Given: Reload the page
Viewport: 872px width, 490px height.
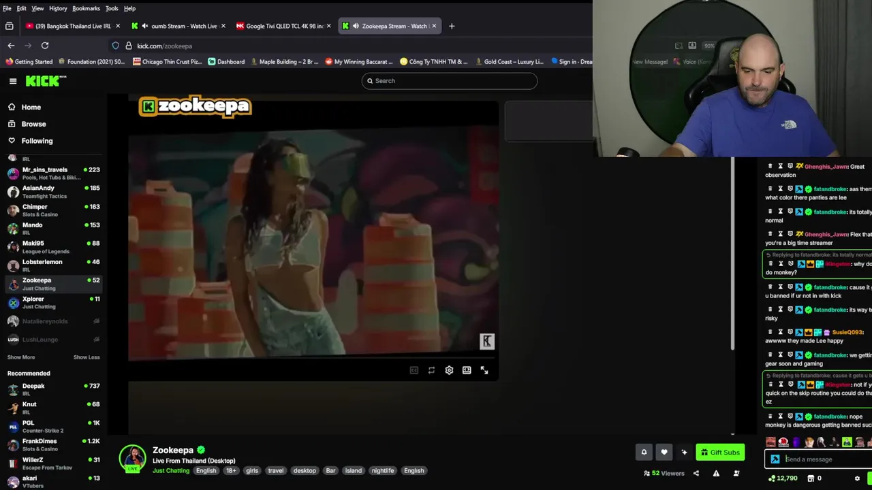Looking at the screenshot, I should click(x=45, y=46).
